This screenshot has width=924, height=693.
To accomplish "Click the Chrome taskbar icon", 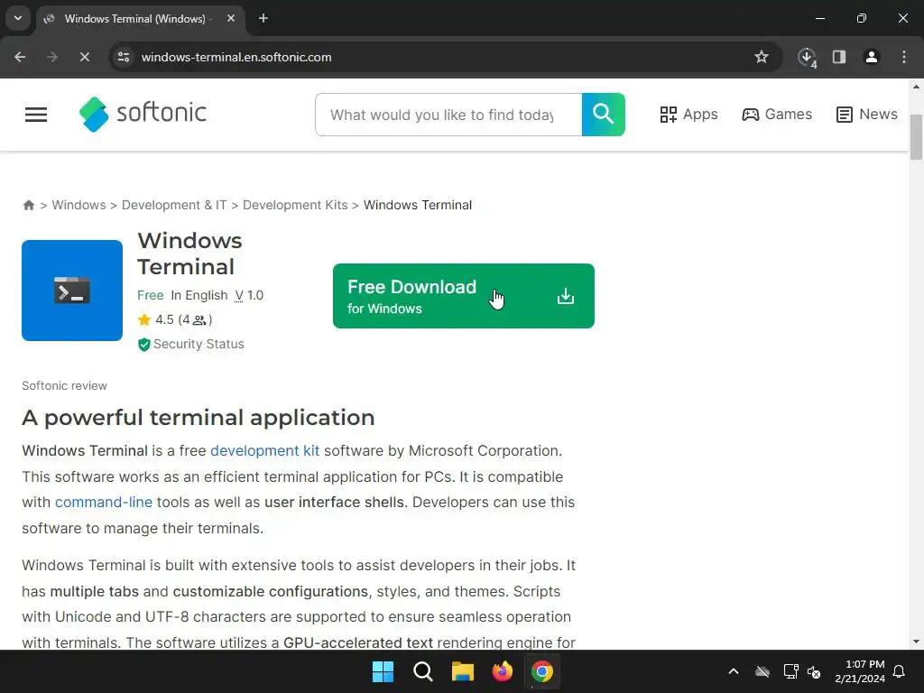I will pos(542,671).
